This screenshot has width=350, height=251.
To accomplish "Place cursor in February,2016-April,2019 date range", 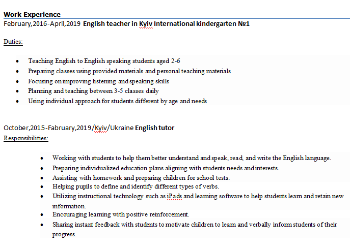I will [42, 23].
